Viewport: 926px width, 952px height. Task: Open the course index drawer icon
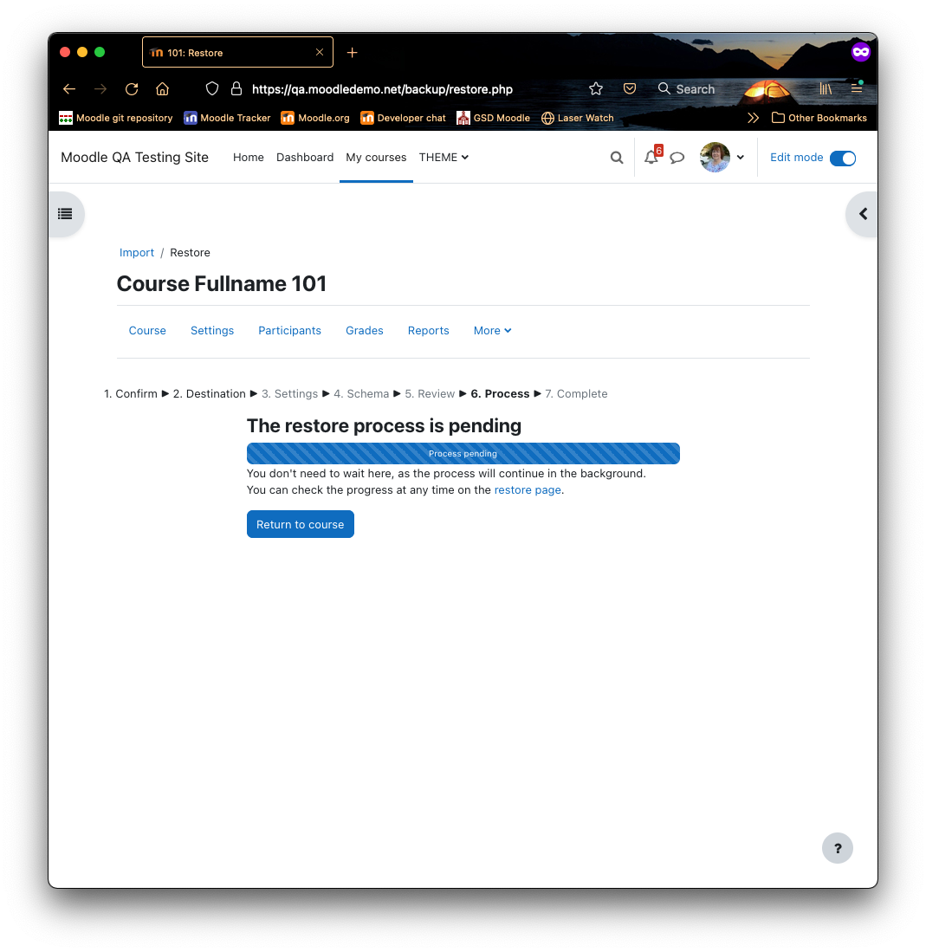pyautogui.click(x=65, y=214)
